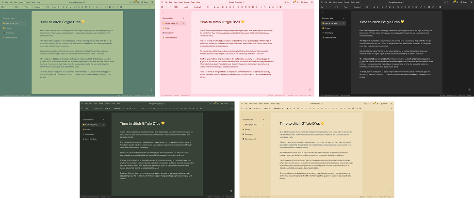
Task: Click the document heading in the beige-themed window
Action: tap(302, 123)
